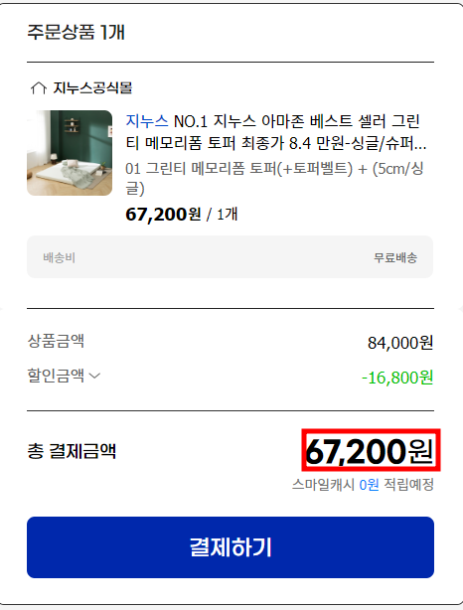The width and height of the screenshot is (463, 610).
Task: Click the blue 0원 Smile Cash amount
Action: coord(369,485)
